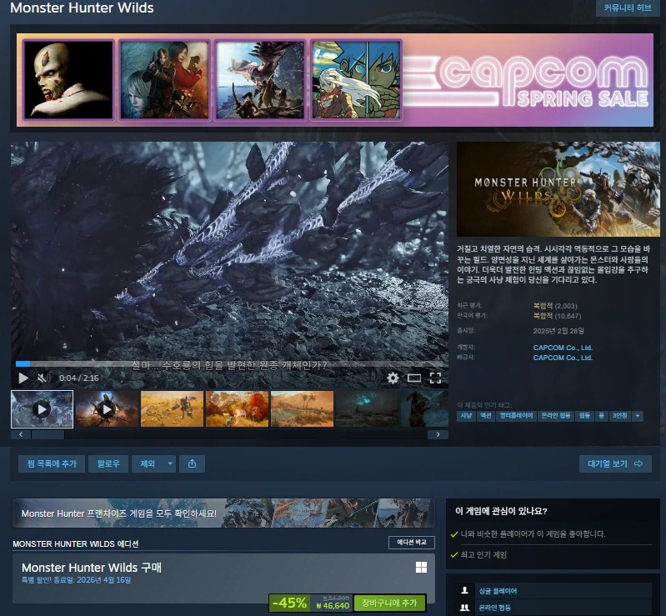Click the 제외 ignore button
Viewport: 666px width, 616px height.
[x=148, y=463]
